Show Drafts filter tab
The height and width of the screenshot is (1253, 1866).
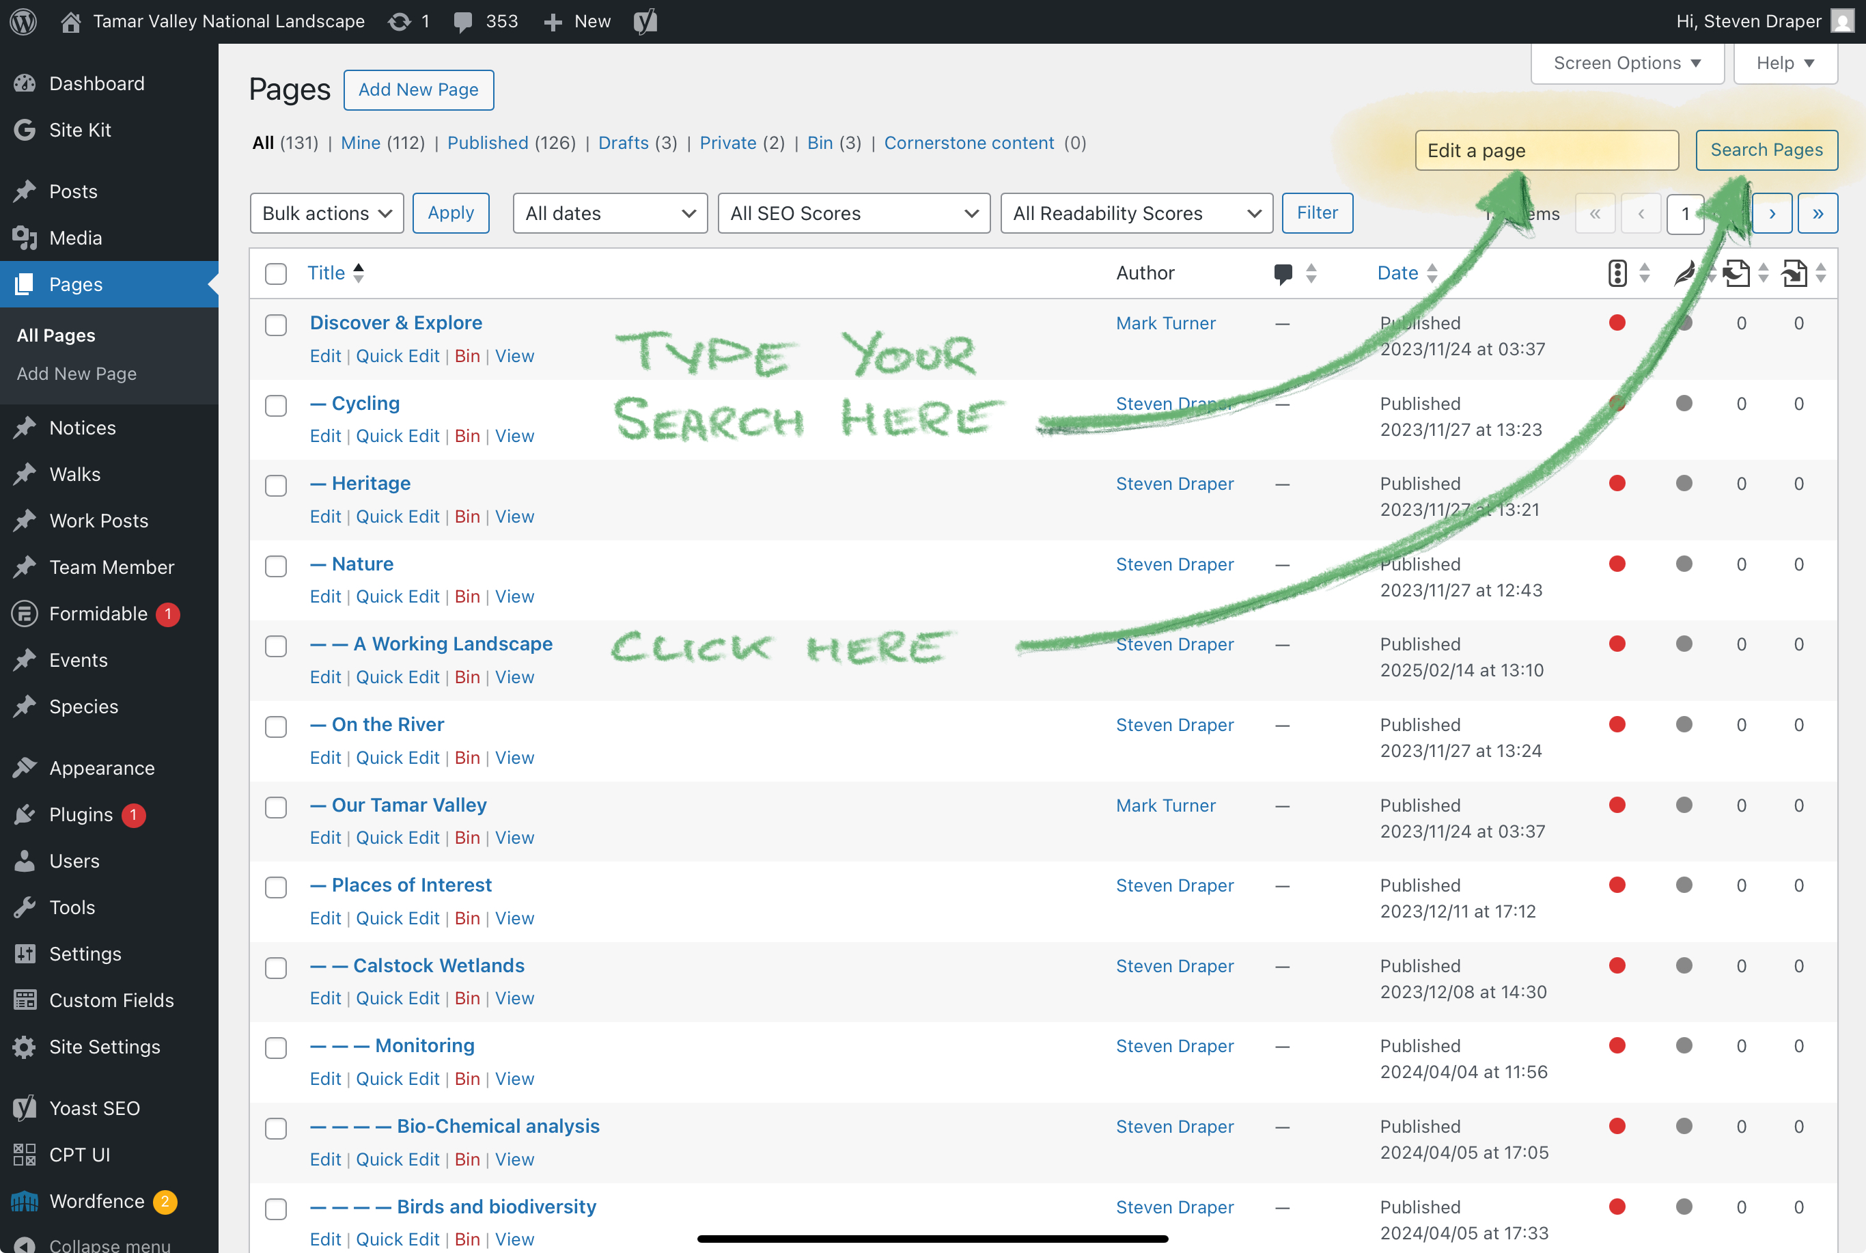(623, 143)
